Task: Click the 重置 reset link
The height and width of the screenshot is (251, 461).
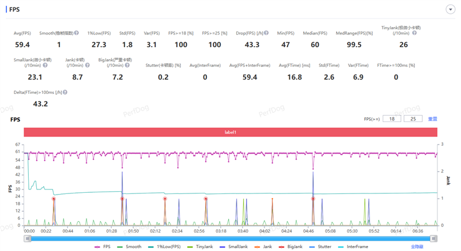Action: coord(433,119)
